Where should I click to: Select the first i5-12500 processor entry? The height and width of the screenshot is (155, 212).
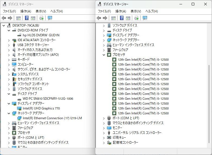coord(143,60)
